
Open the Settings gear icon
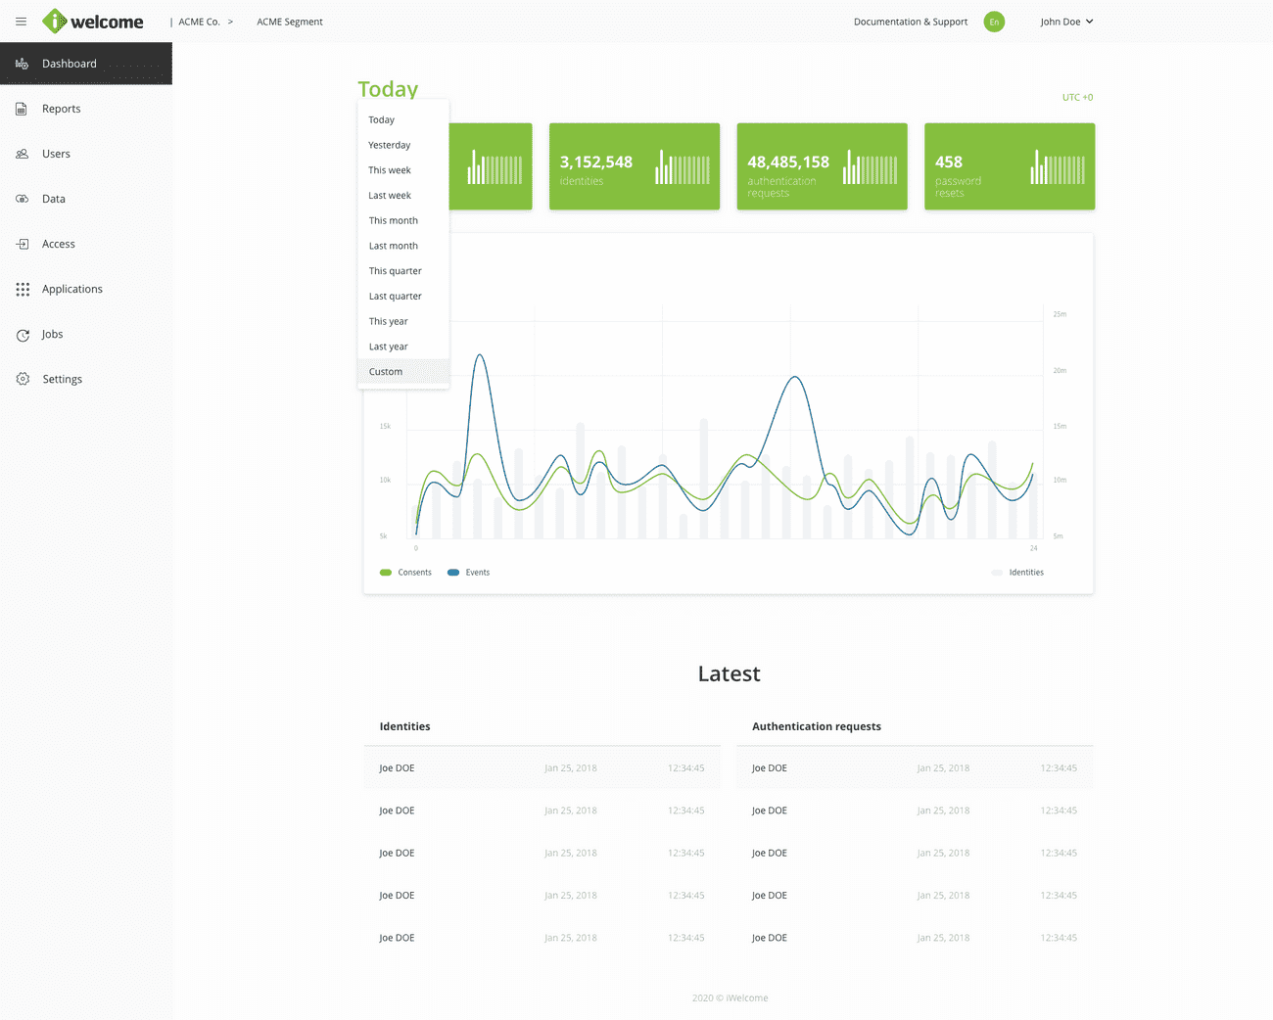point(22,379)
